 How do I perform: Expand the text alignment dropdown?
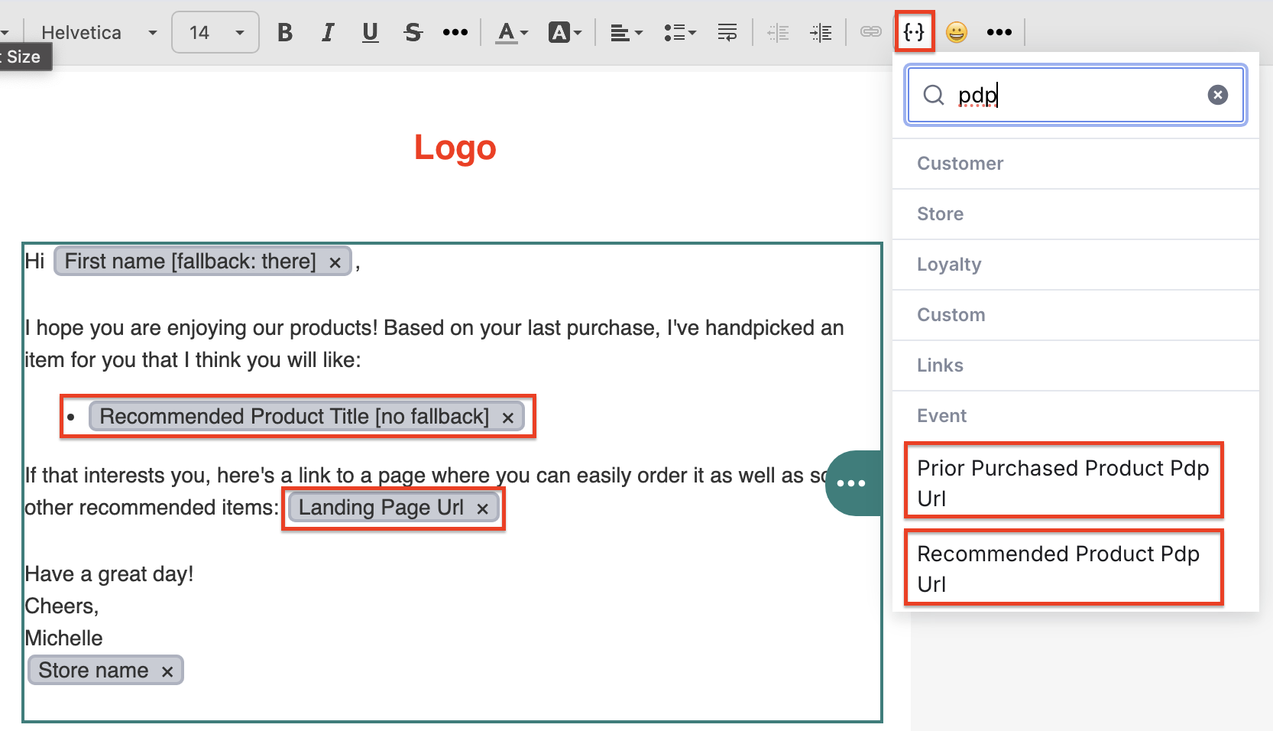coord(627,32)
